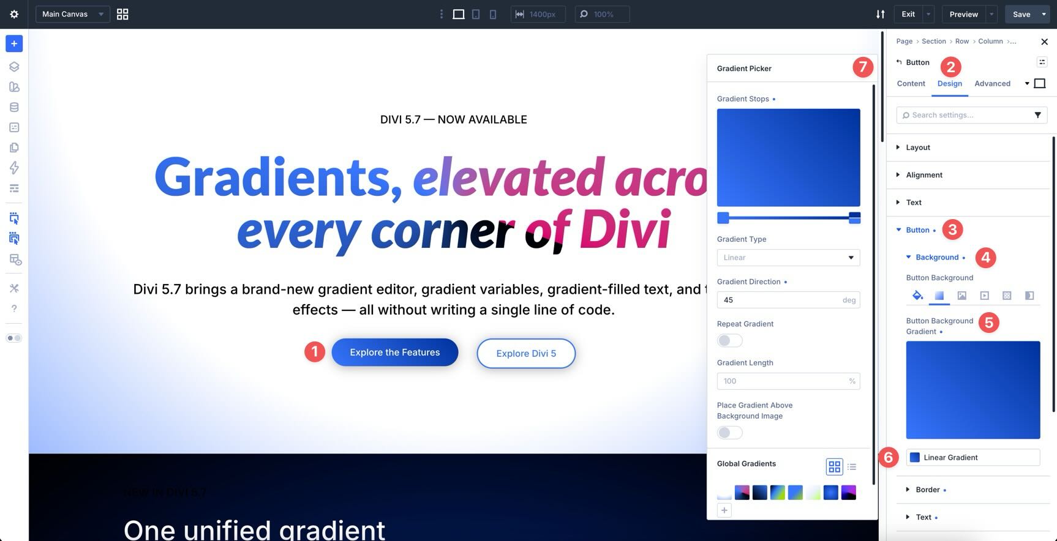Select the video background tab icon
This screenshot has width=1057, height=541.
tap(985, 296)
